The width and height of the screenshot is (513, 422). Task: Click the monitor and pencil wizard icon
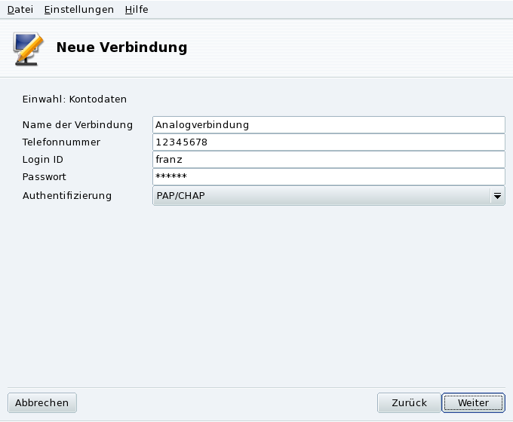28,48
